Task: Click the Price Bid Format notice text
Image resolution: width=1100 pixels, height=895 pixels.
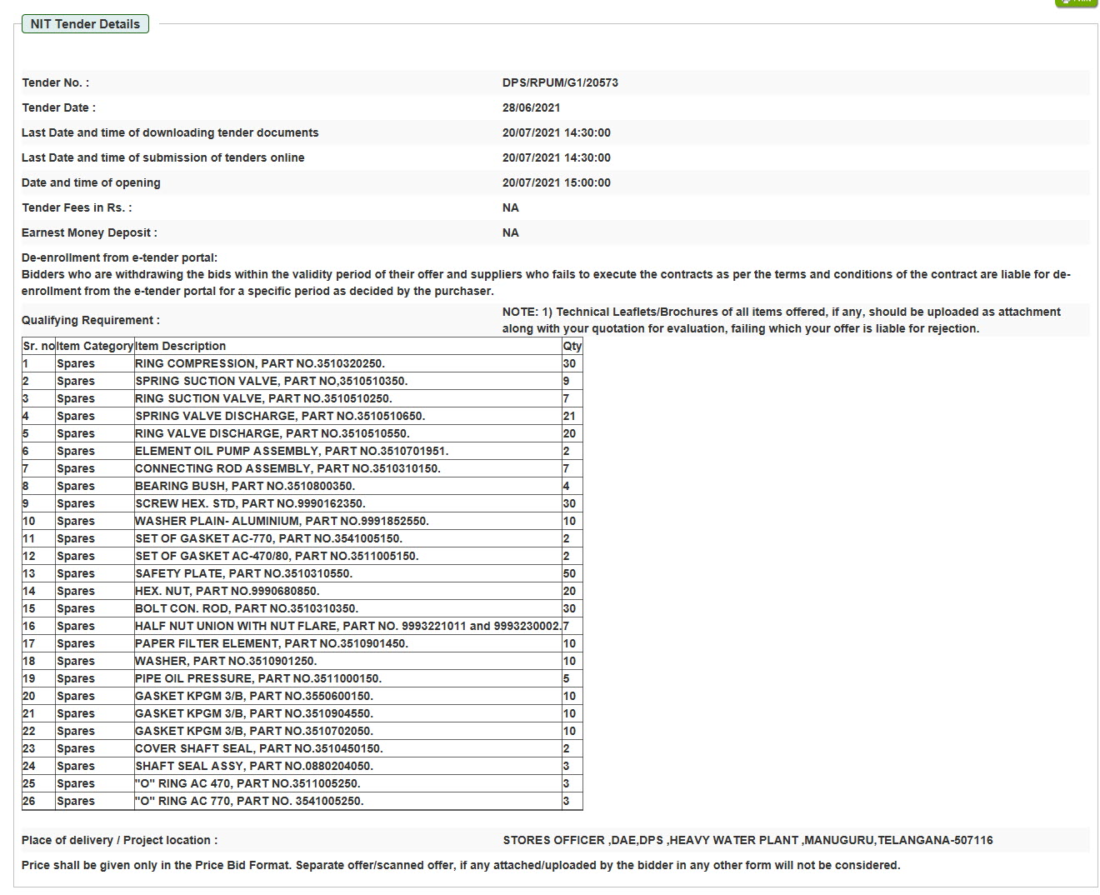Action: (x=461, y=865)
